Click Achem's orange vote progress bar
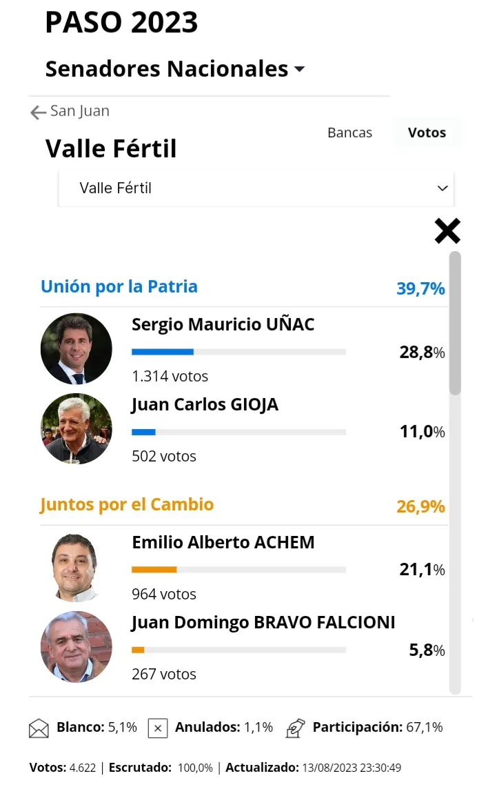This screenshot has width=486, height=787. click(239, 570)
